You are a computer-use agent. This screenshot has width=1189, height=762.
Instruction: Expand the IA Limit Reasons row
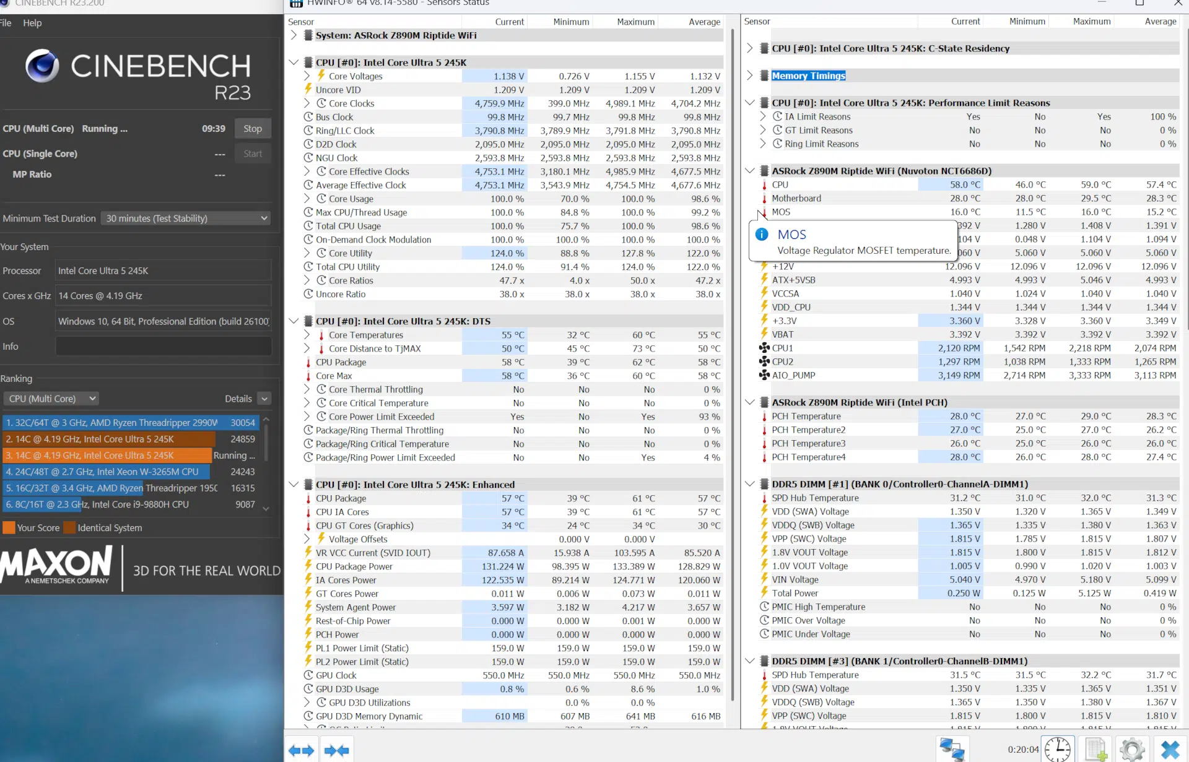(762, 116)
